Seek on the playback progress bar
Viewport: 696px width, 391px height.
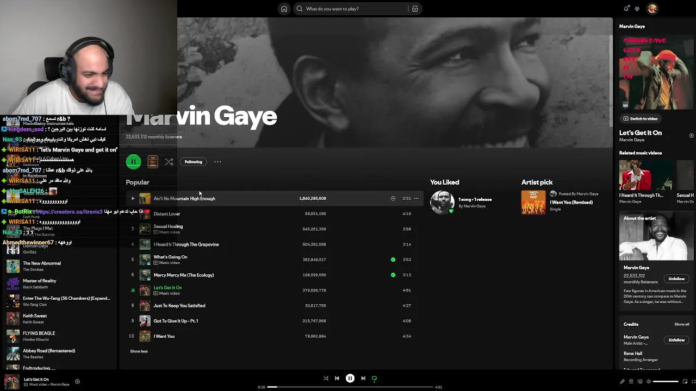[350, 387]
